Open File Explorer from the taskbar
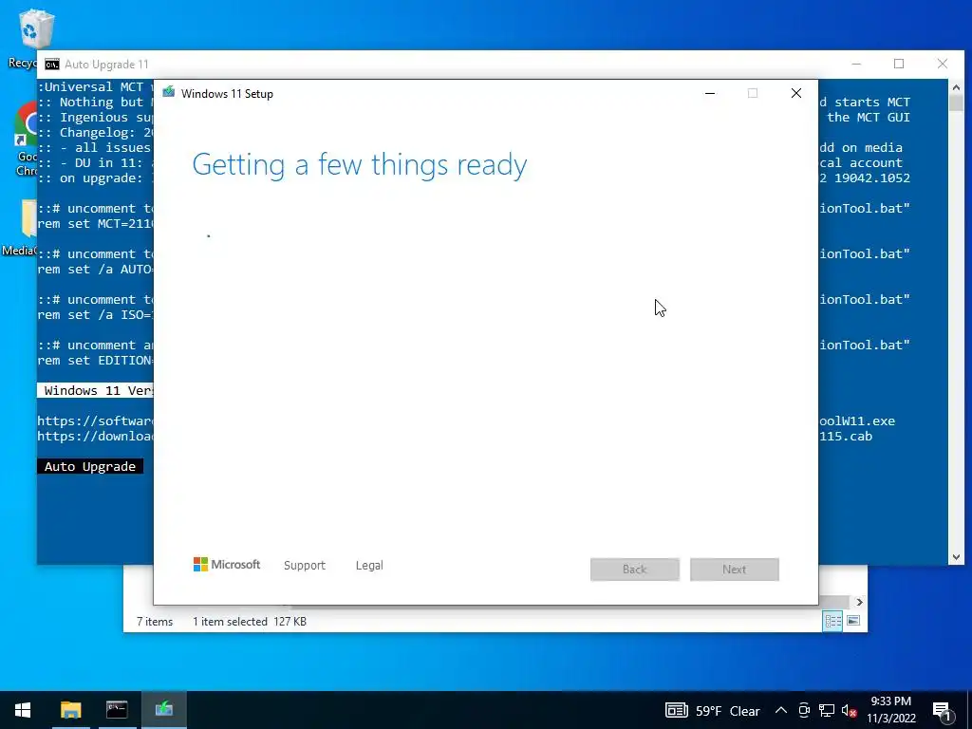Screen dimensions: 972x729 tap(70, 710)
